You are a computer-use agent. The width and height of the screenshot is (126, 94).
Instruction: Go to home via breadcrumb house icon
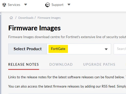(x=11, y=18)
